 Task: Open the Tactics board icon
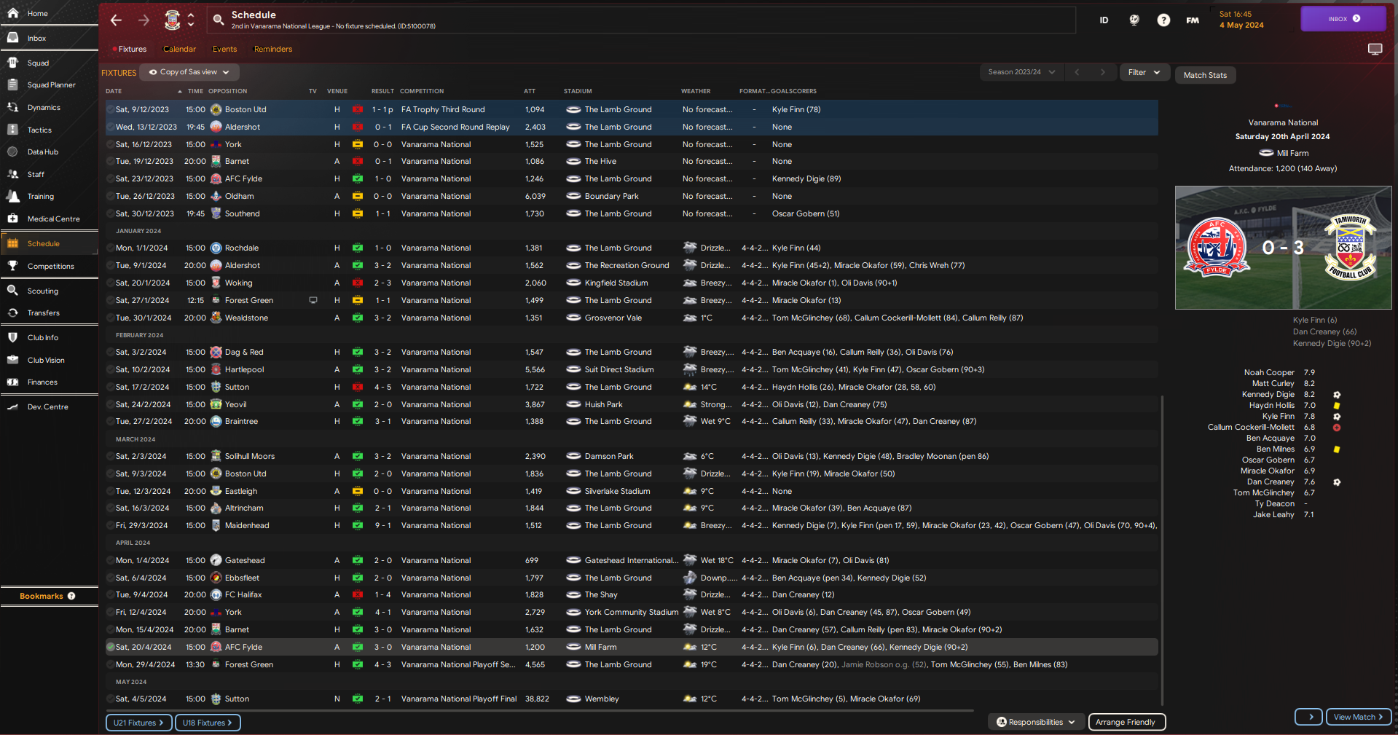tap(12, 130)
